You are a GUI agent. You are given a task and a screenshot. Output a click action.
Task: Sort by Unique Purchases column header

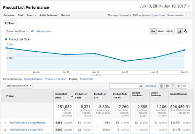click(156, 94)
